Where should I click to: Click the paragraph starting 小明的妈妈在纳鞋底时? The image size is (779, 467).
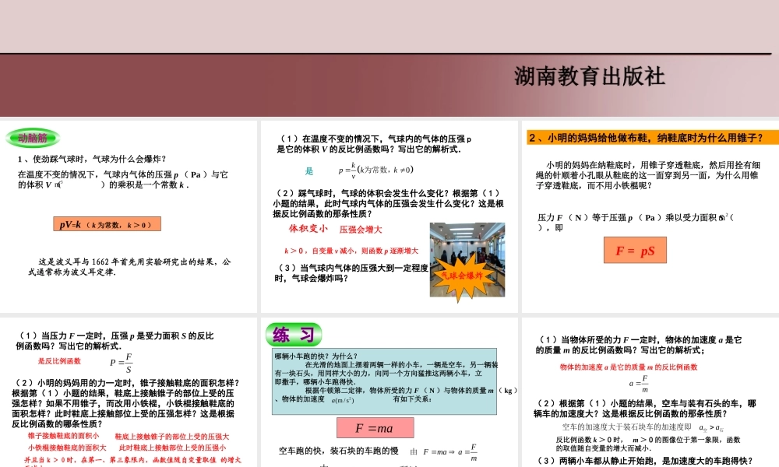[648, 175]
